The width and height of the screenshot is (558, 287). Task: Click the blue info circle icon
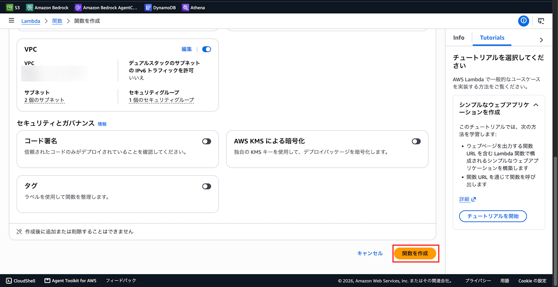[524, 21]
